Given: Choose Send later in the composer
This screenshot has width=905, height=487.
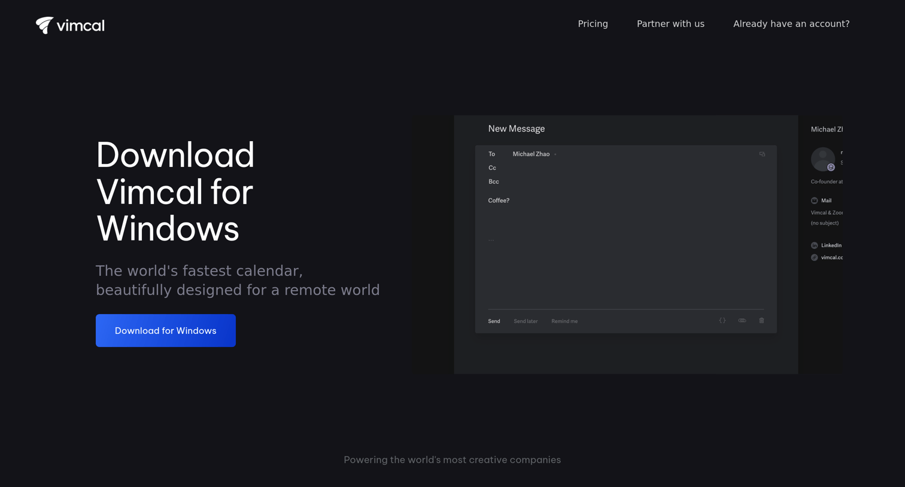Looking at the screenshot, I should [x=526, y=321].
